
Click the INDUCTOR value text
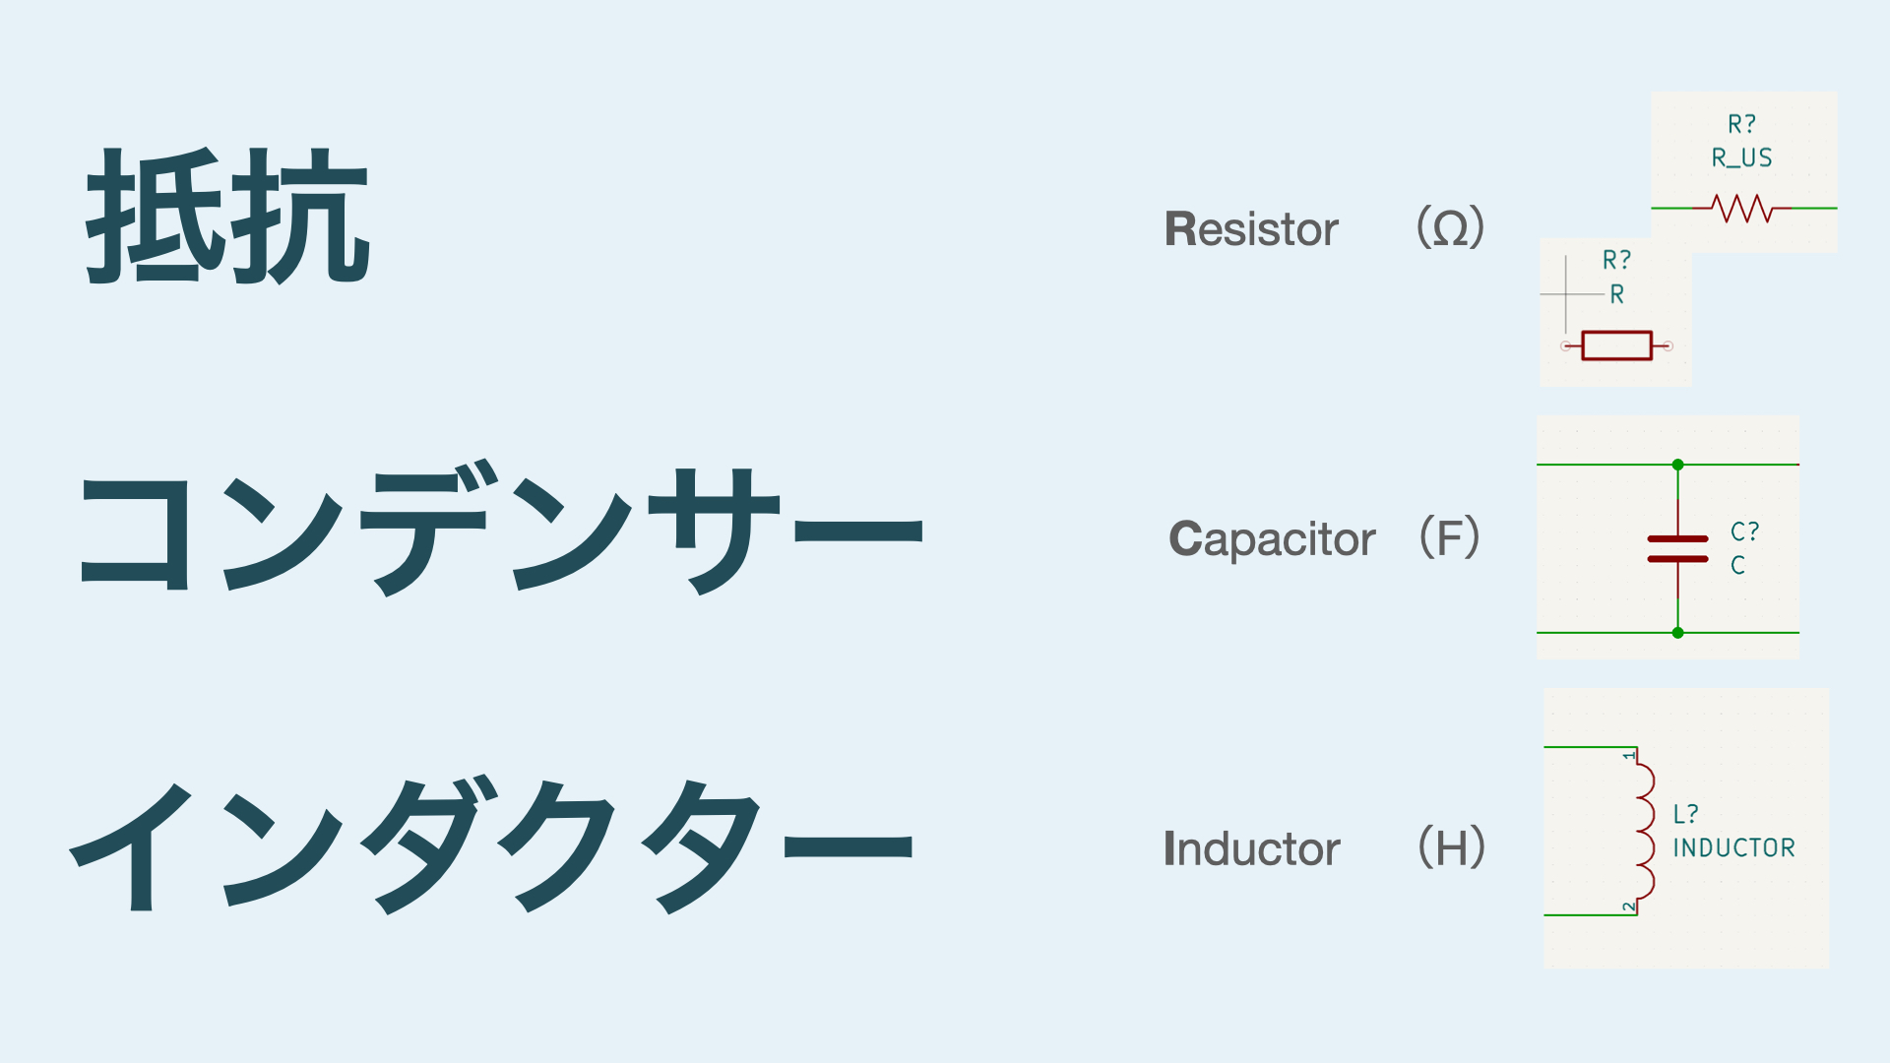1733,847
